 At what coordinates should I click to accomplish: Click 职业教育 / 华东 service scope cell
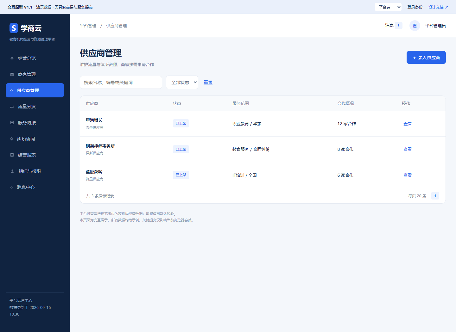(247, 124)
